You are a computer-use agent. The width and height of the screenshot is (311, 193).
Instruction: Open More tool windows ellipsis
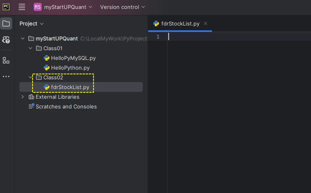click(x=6, y=76)
